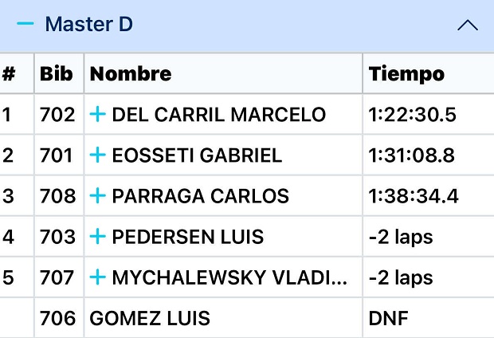Click DNF status for Gomez Luis
The height and width of the screenshot is (338, 494).
[388, 319]
